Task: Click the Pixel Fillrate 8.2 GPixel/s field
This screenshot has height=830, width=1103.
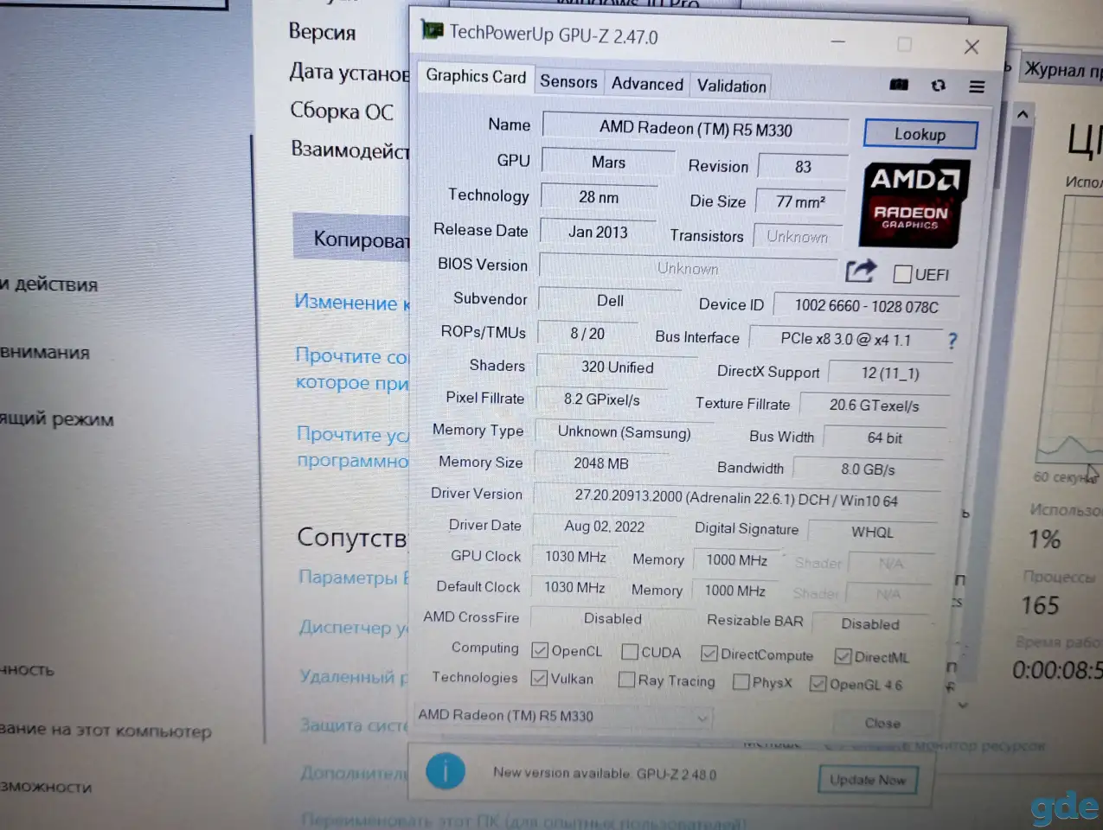Action: (x=601, y=399)
